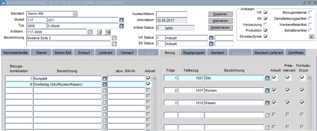317x131 pixels.
Task: Open the lookup list beside Modell JOY
Action: [121, 20]
